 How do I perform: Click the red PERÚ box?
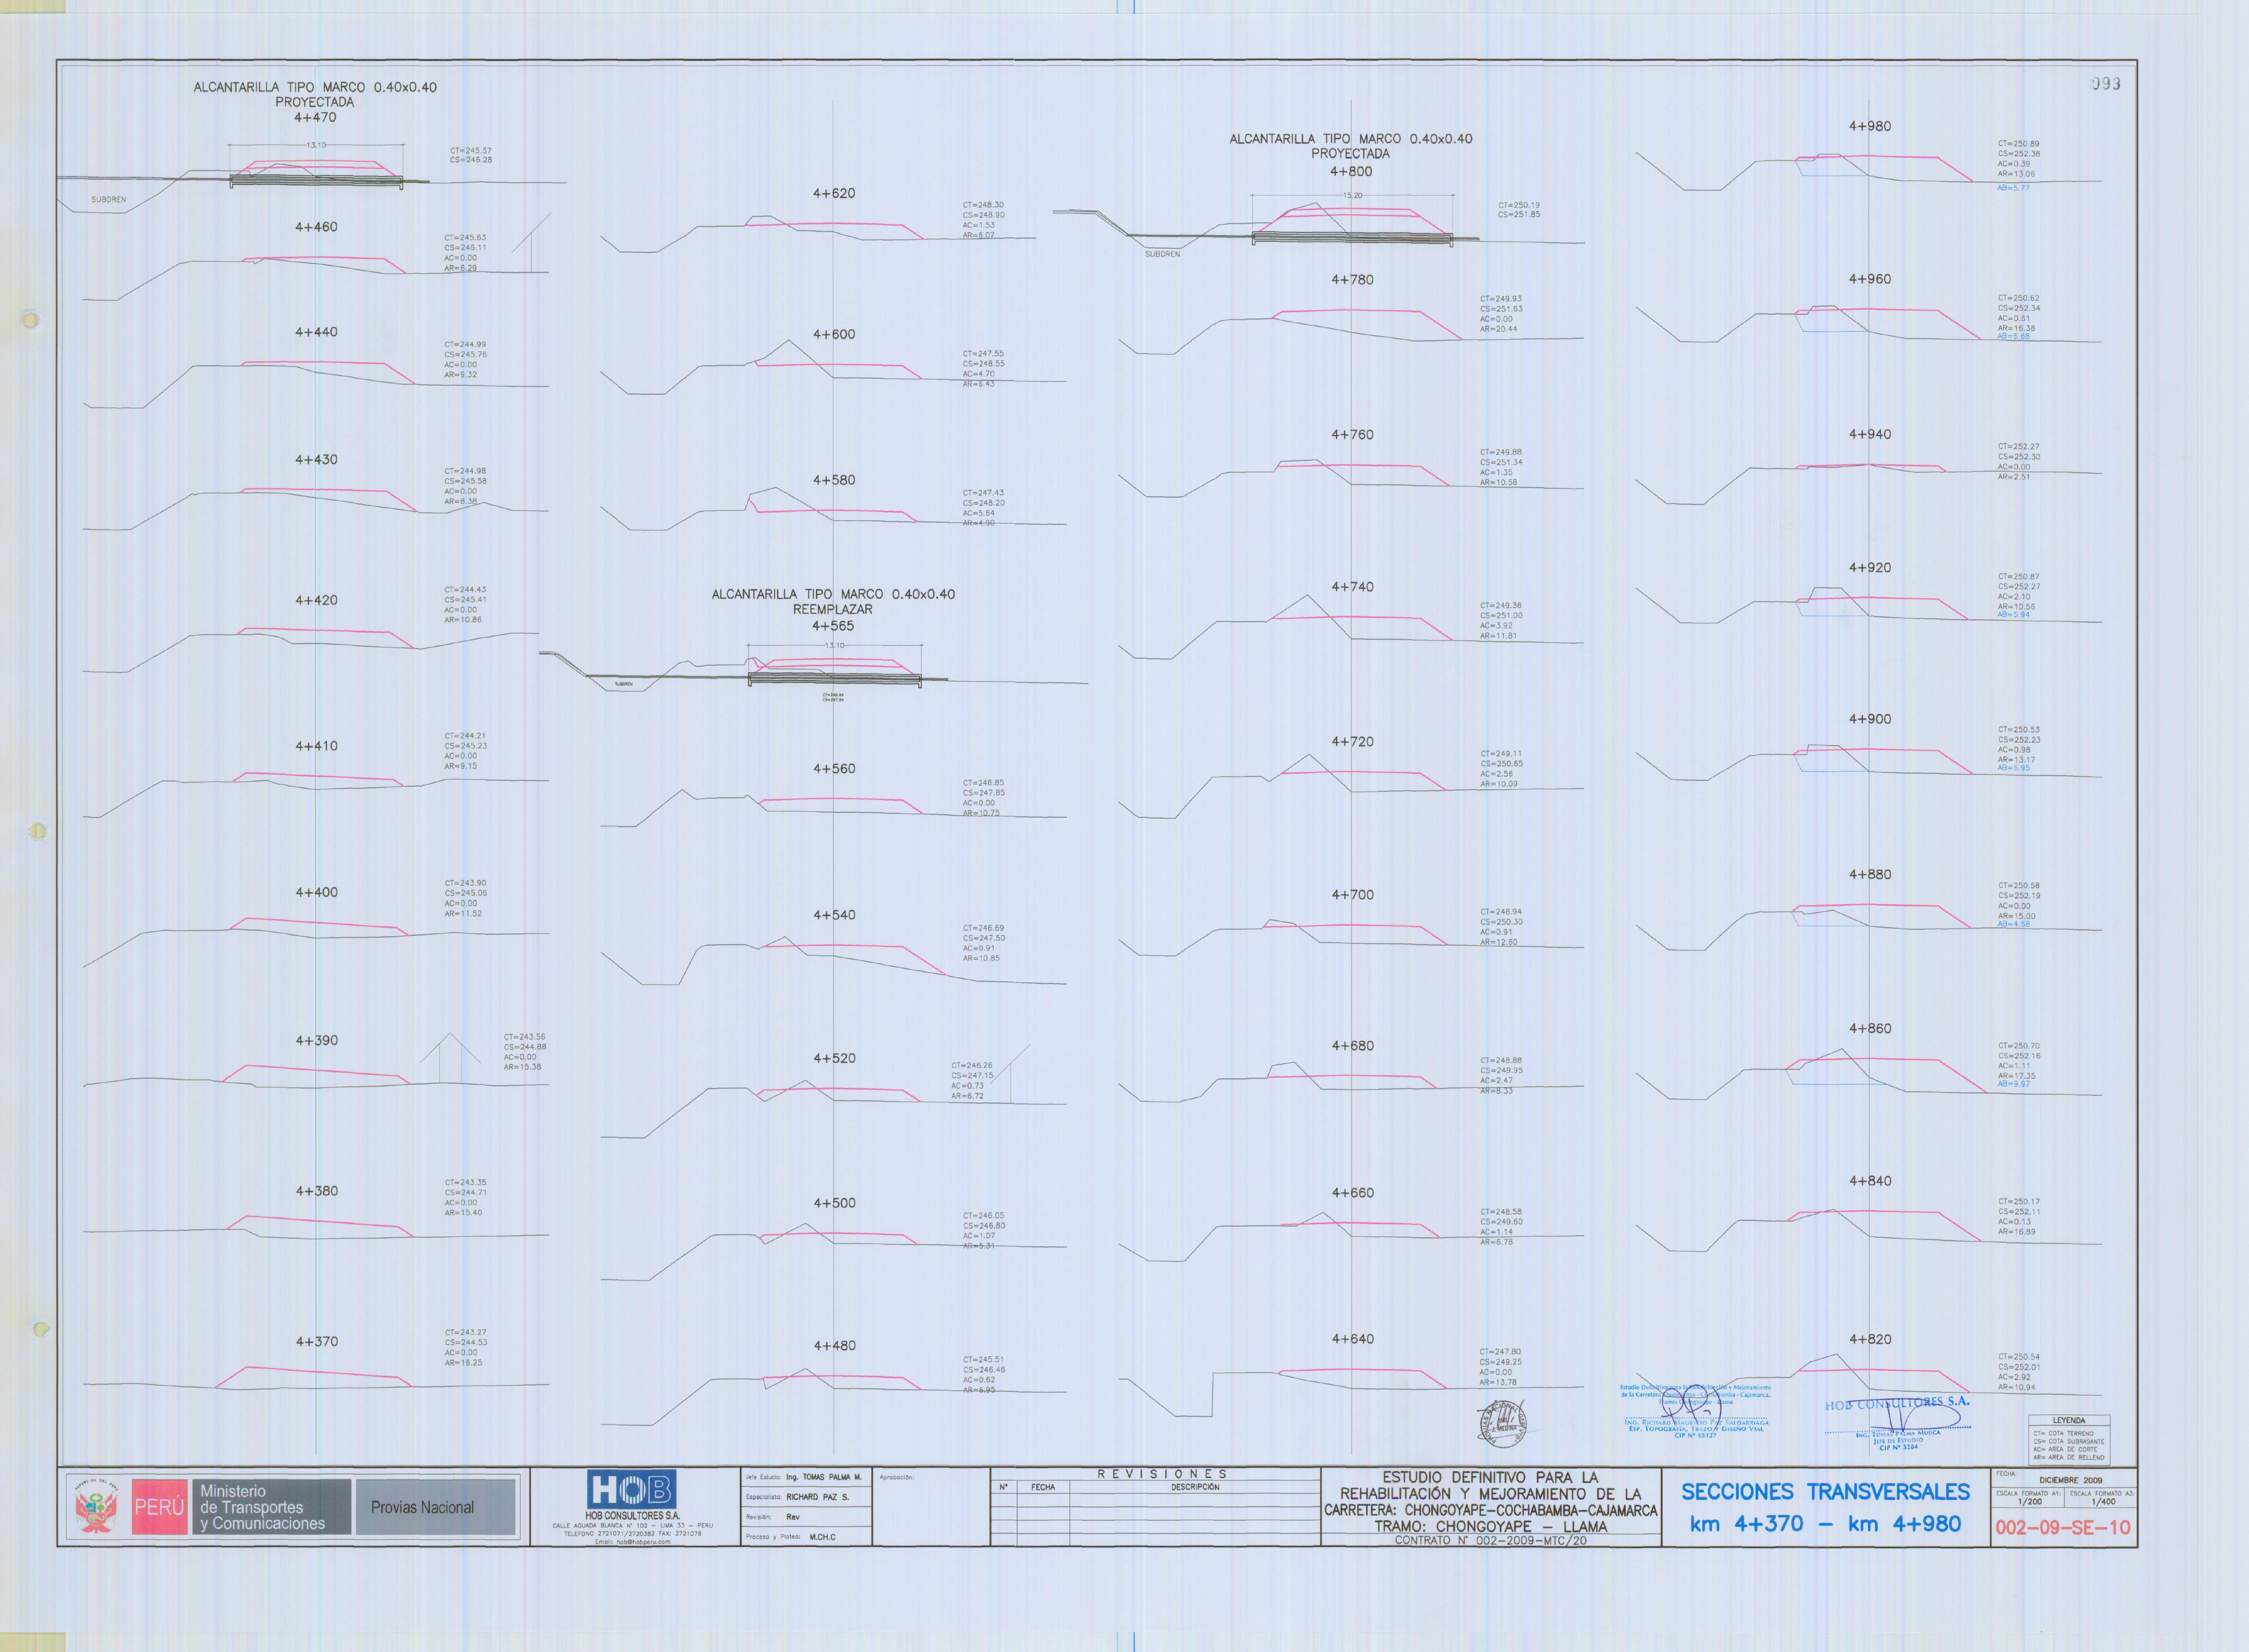(159, 1507)
